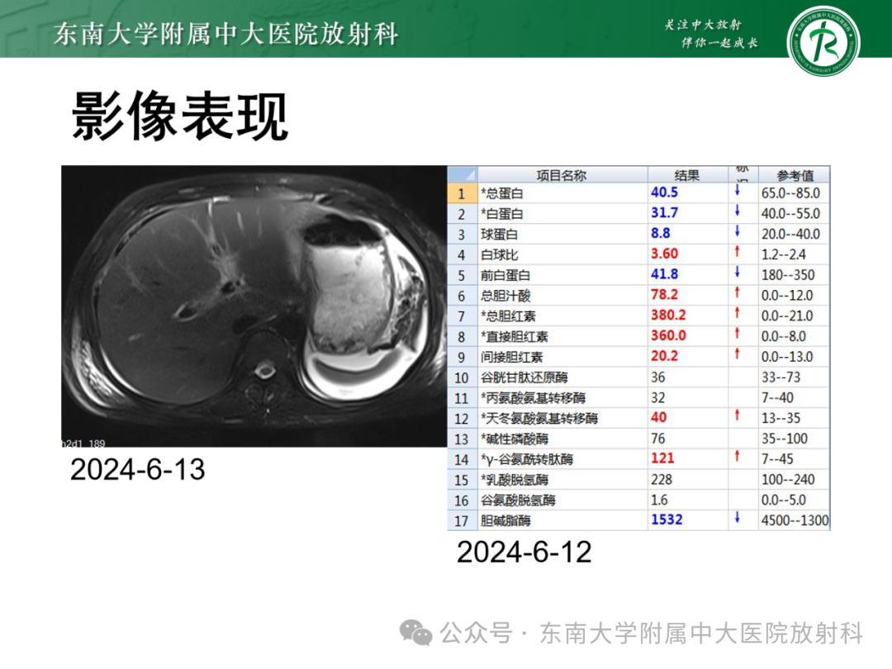The width and height of the screenshot is (892, 669).
Task: Select the *直接胆红素 test name cell
Action: (x=562, y=337)
